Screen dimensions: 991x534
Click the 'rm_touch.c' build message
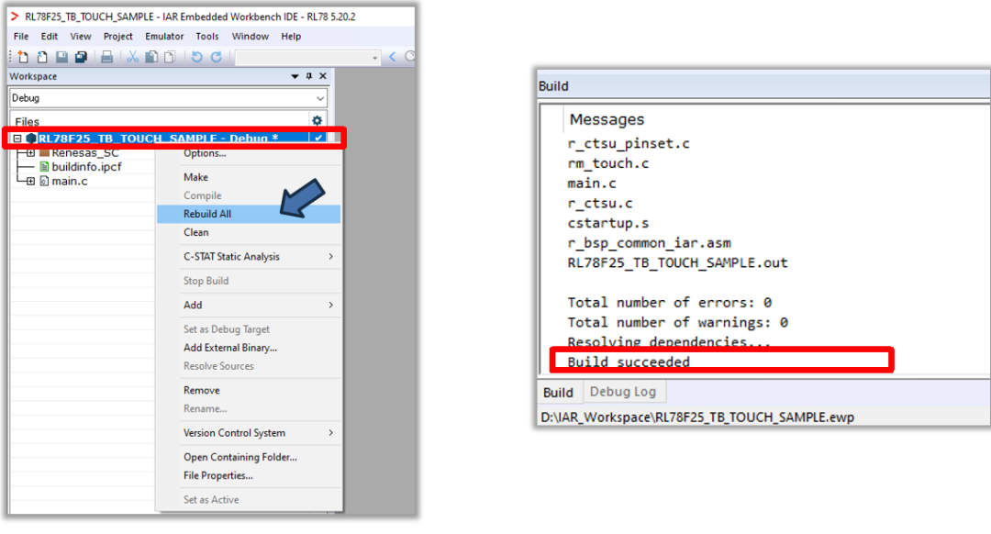[608, 163]
